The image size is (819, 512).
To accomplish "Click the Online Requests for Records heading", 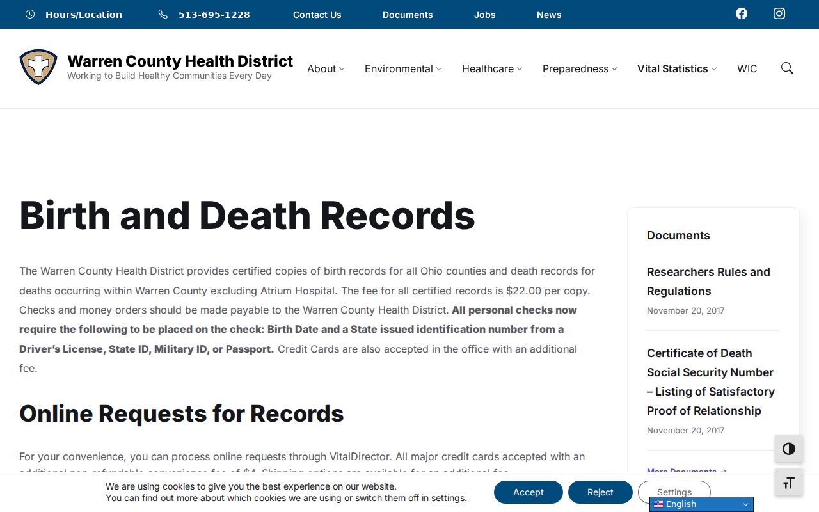I will point(182,414).
